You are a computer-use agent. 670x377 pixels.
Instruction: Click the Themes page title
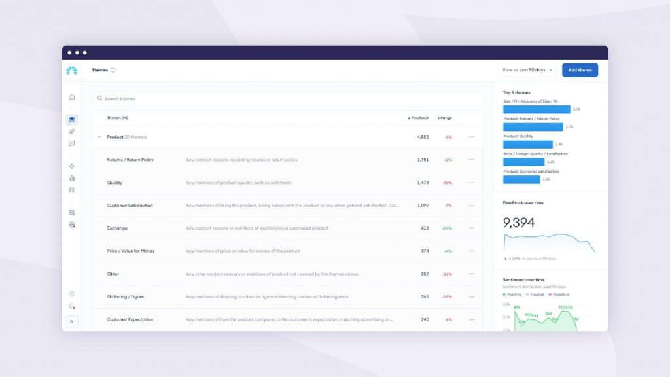pyautogui.click(x=99, y=70)
